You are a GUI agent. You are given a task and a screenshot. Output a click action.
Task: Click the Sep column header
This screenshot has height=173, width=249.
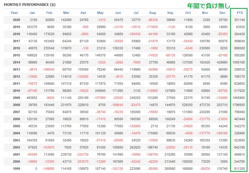(x=170, y=13)
